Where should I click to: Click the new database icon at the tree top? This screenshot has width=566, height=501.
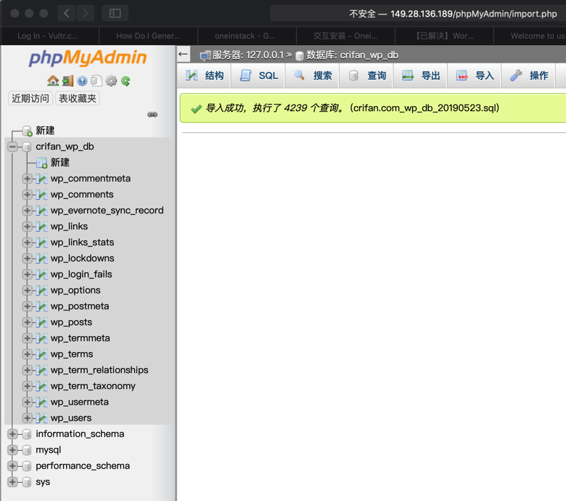point(27,131)
